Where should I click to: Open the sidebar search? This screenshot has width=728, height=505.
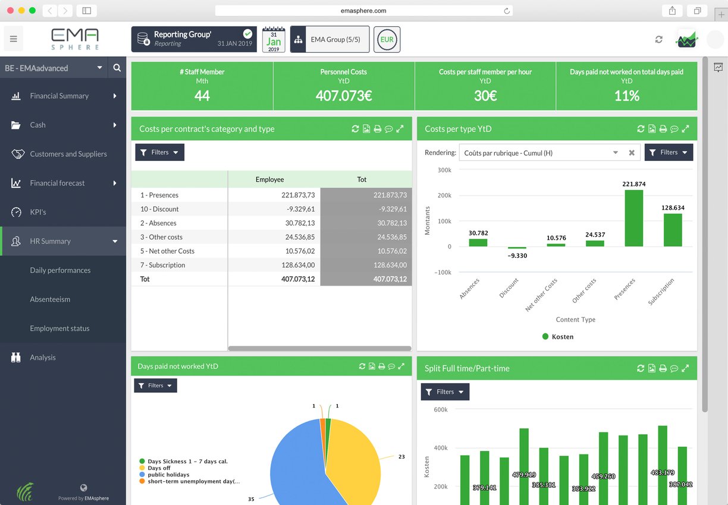tap(117, 68)
